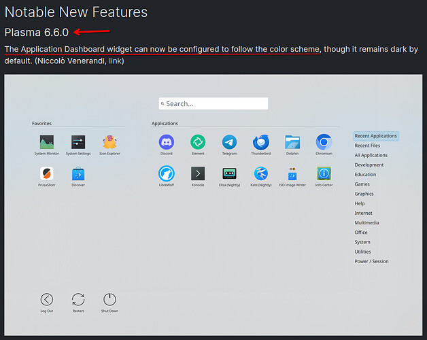Choose the Multimedia category
The width and height of the screenshot is (427, 340).
(x=366, y=222)
